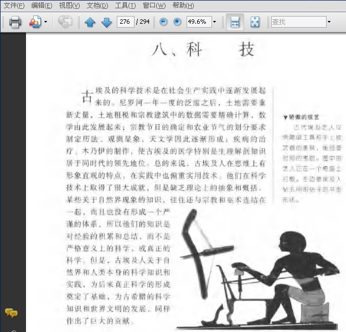Open the 文档(D) menu
Image resolution: width=346 pixels, height=332 pixels.
[x=97, y=6]
